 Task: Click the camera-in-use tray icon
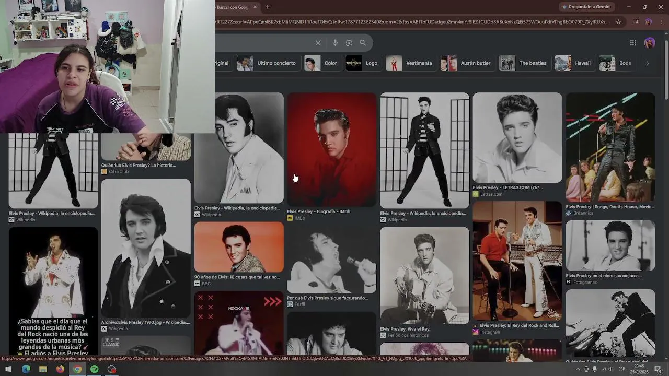point(586,369)
